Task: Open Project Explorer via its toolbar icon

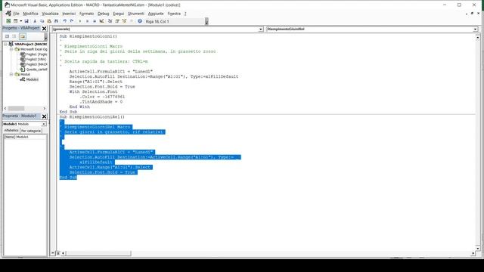Action: tap(110, 21)
